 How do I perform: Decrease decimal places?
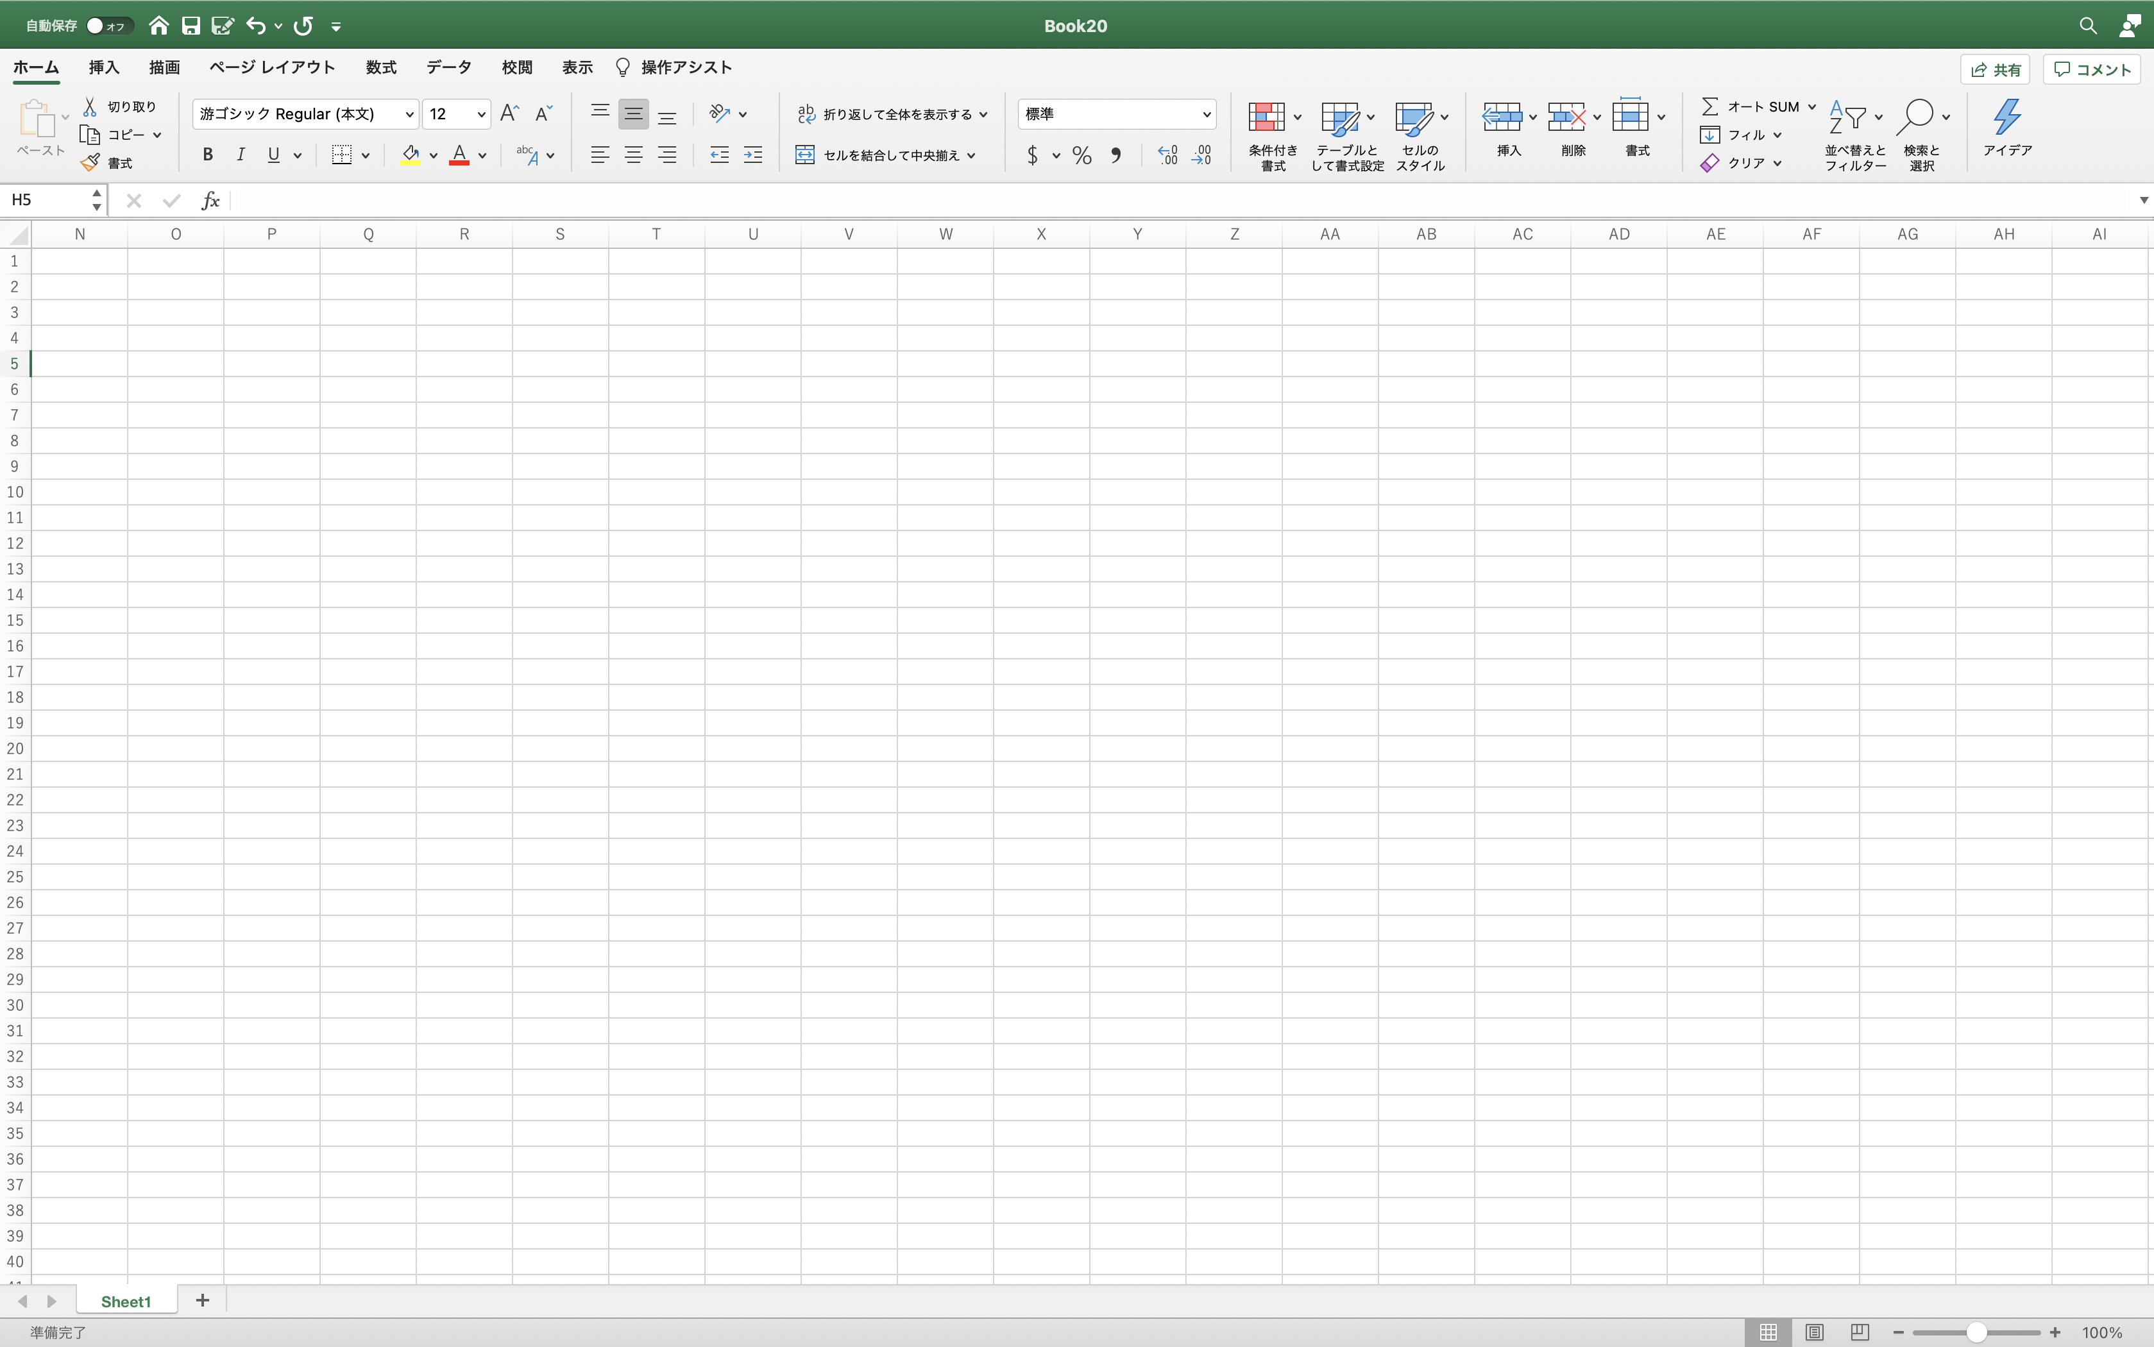1201,155
